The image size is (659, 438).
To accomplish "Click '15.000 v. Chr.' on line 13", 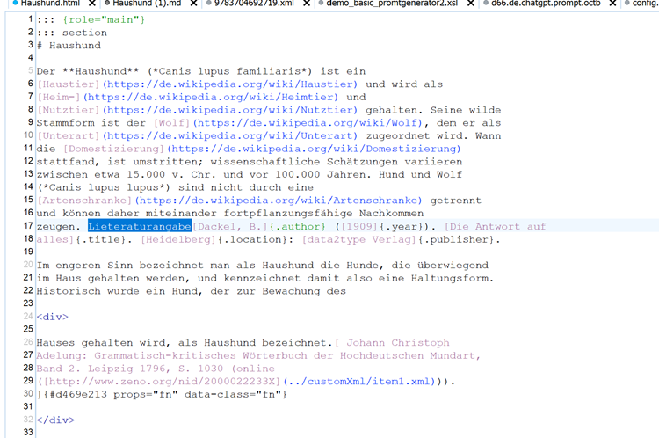I will pos(171,175).
